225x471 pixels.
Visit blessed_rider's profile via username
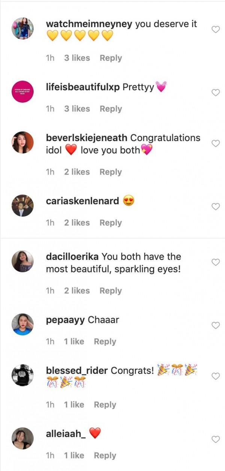(77, 371)
